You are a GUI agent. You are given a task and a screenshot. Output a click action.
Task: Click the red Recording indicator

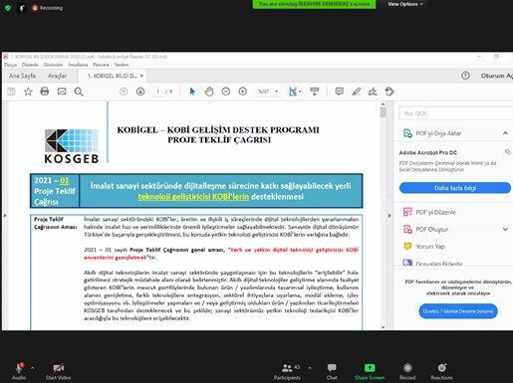[47, 8]
